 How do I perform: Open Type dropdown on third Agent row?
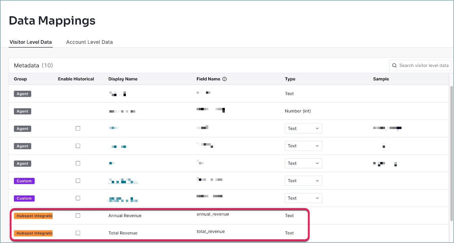coord(304,128)
